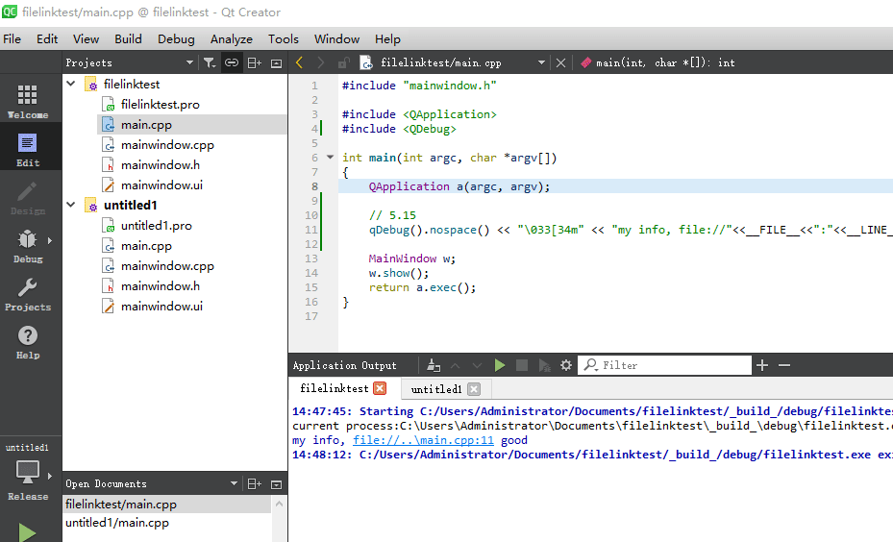Switch to untitled1/main.cpp in Open Documents
The width and height of the screenshot is (893, 542).
coord(117,523)
